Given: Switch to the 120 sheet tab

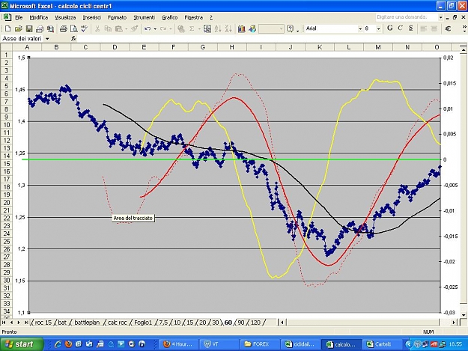Looking at the screenshot, I should [255, 323].
